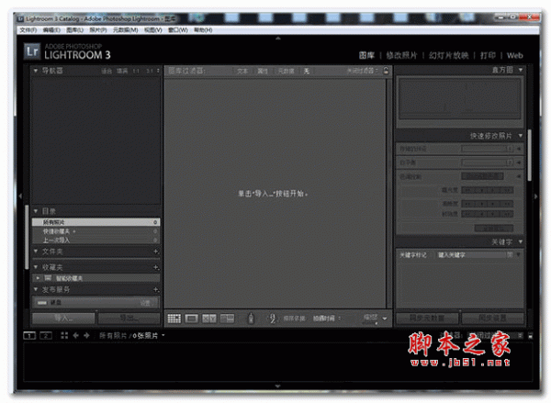Open the sort order 拍摄时间 dropdown

pyautogui.click(x=326, y=319)
